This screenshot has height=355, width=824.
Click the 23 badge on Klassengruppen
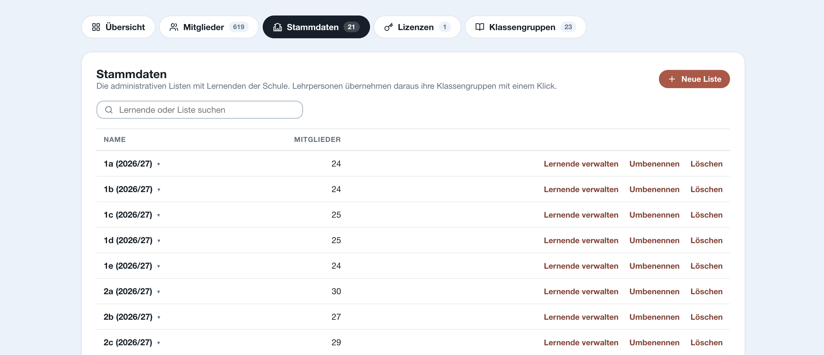pos(568,27)
